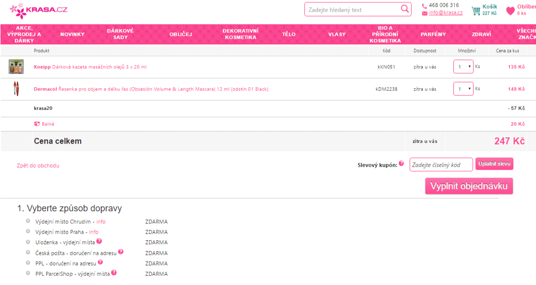Image resolution: width=536 pixels, height=285 pixels.
Task: Select PPL doručení na adresu radio button
Action: pos(28,263)
